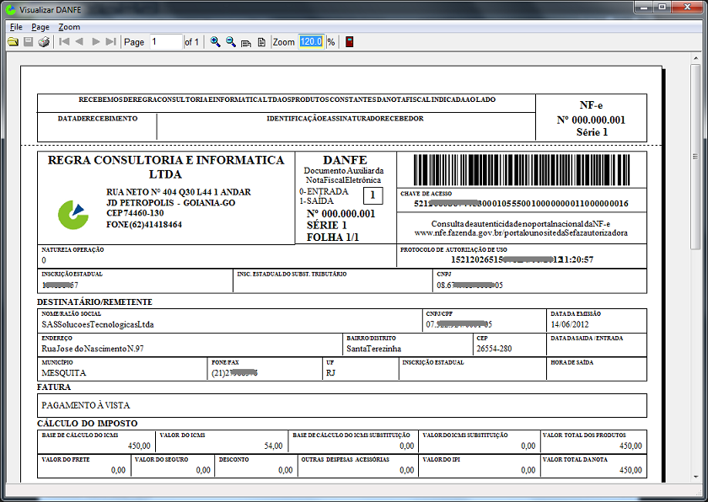Zoom in with the plus magnifier
This screenshot has height=502, width=708.
[216, 42]
